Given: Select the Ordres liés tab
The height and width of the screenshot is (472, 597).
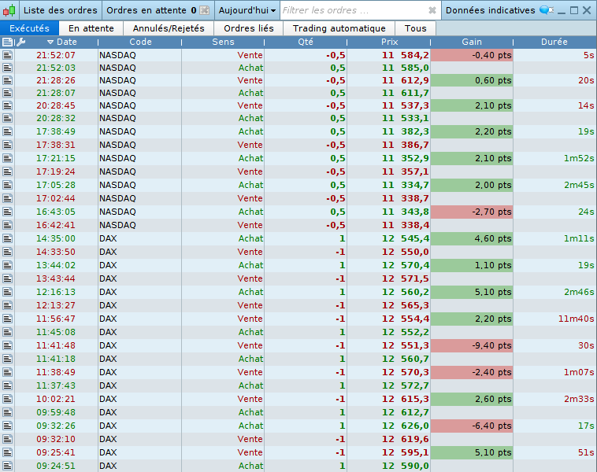Looking at the screenshot, I should [249, 28].
